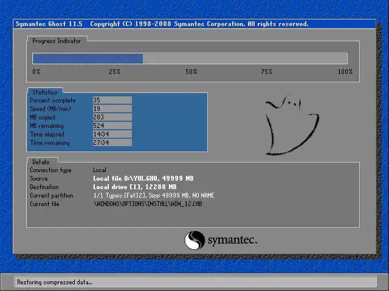Click the Current partition Fat32 info line
The height and width of the screenshot is (291, 389).
[x=154, y=195]
